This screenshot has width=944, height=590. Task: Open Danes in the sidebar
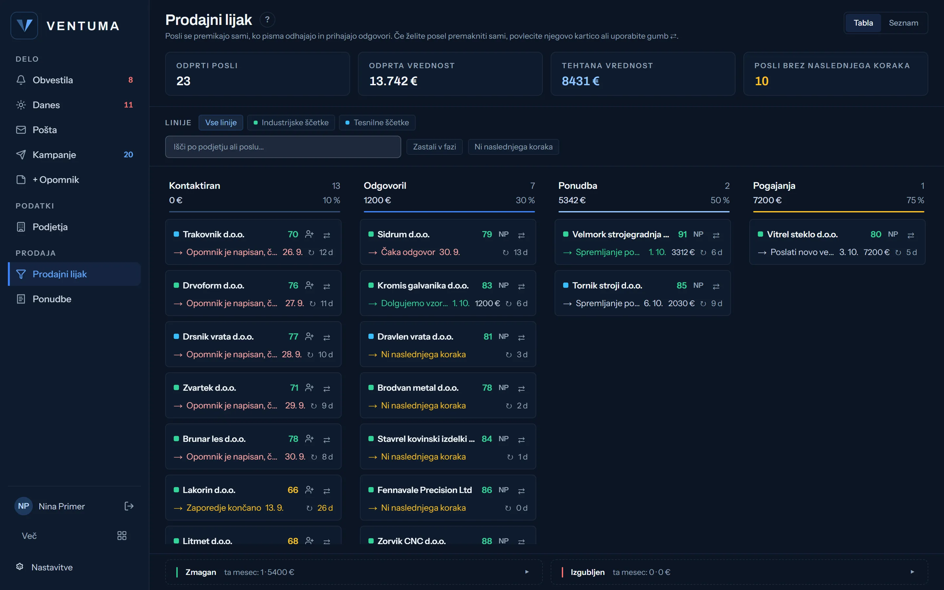(x=74, y=105)
